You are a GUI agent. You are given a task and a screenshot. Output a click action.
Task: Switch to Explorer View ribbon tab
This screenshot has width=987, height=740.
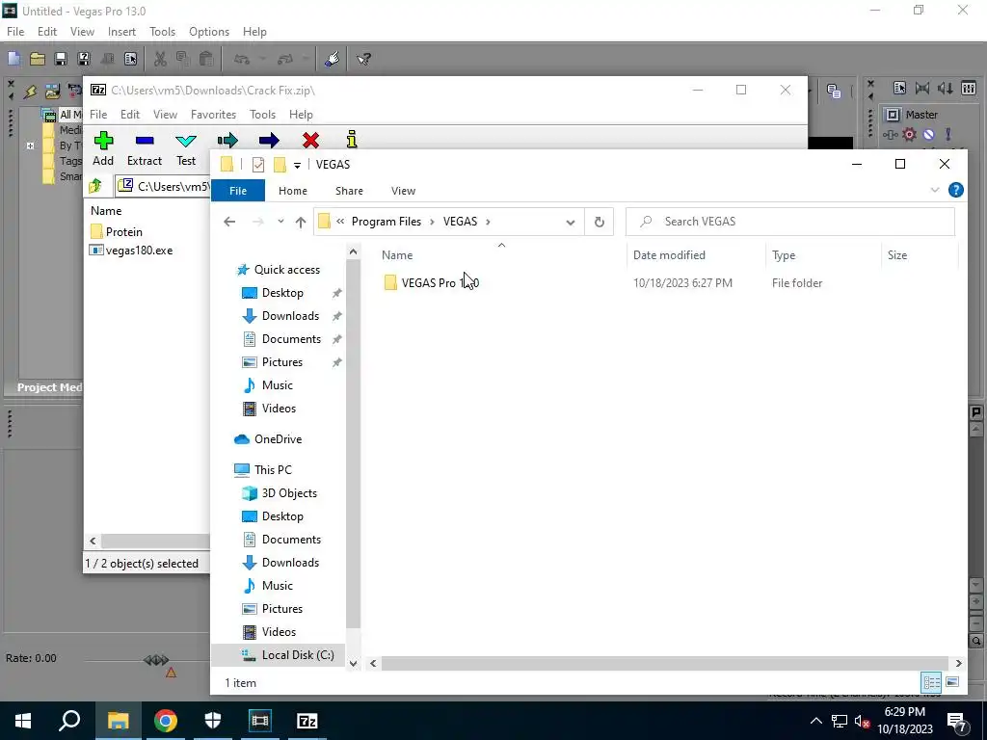[x=403, y=191]
